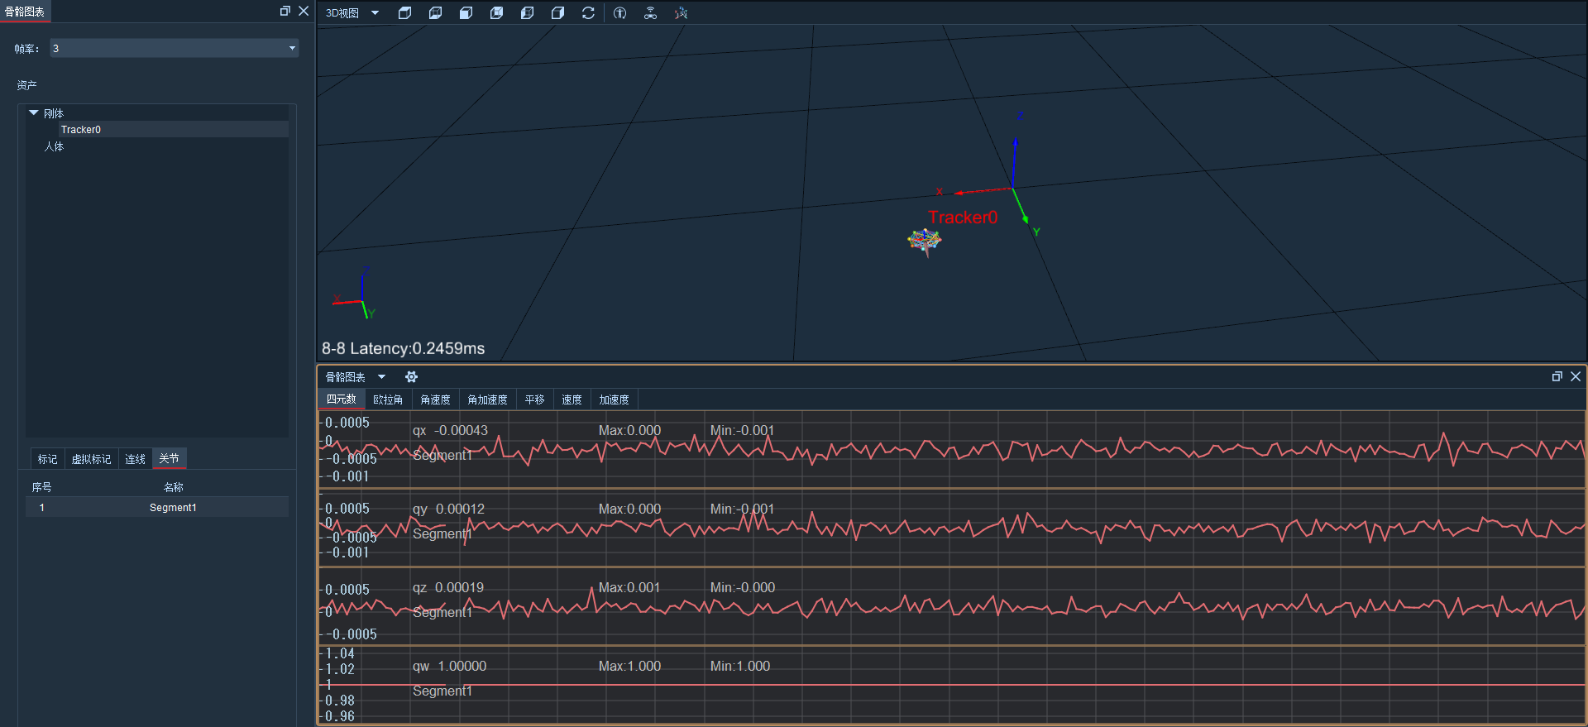Collapse the 刚体 tree node
This screenshot has height=727, width=1588.
click(34, 112)
